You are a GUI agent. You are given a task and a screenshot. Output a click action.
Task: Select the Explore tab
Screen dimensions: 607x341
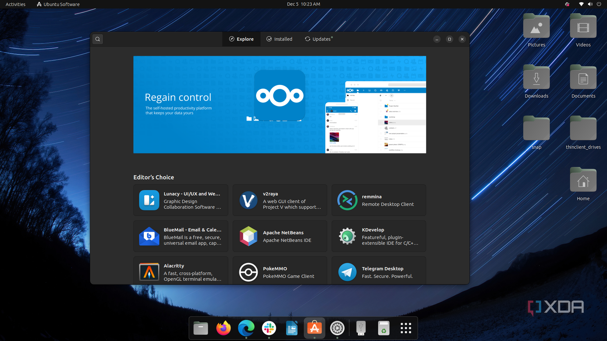click(x=241, y=39)
